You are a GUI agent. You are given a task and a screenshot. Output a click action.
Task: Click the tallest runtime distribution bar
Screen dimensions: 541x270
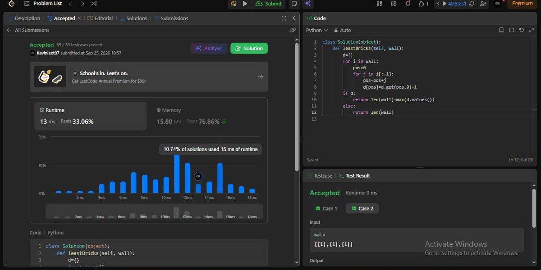coord(177,174)
